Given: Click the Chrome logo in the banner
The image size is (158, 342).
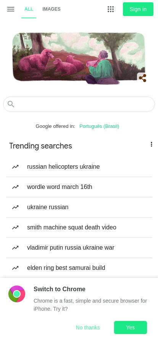Looking at the screenshot, I should point(17,294).
